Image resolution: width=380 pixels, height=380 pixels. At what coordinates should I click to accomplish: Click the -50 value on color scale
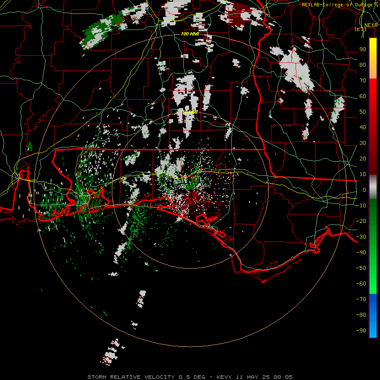361,268
